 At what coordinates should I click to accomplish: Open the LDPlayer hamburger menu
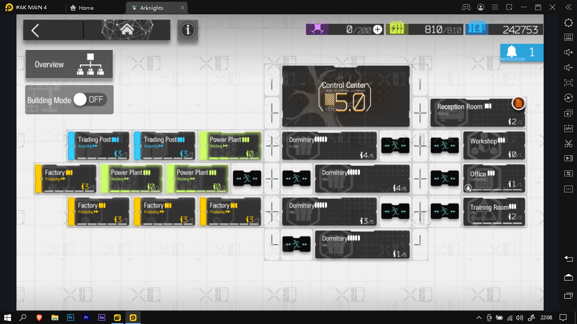coord(495,7)
